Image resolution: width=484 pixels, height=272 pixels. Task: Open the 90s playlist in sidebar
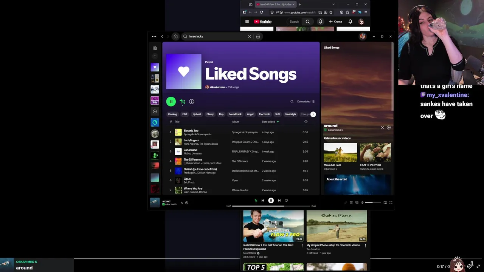click(155, 100)
